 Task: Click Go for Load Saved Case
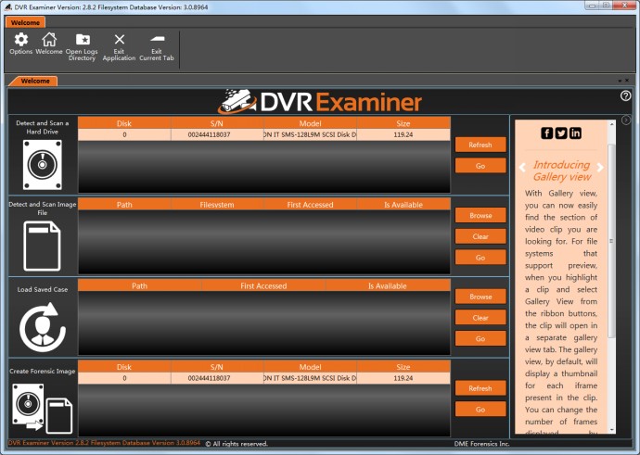[480, 339]
